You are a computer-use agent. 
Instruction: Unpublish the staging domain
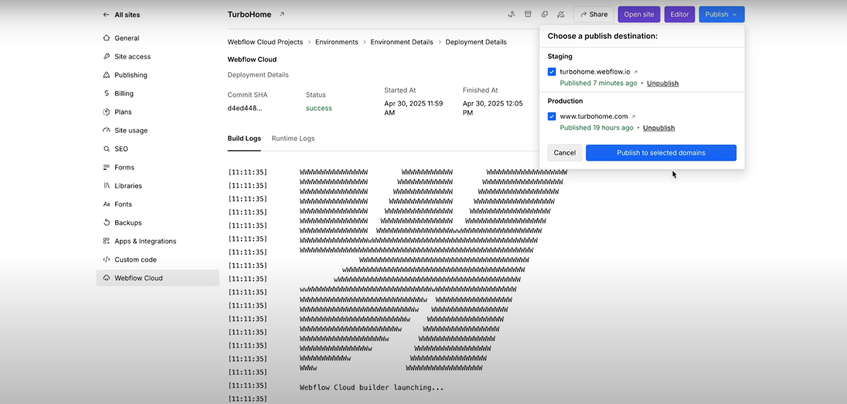(662, 83)
